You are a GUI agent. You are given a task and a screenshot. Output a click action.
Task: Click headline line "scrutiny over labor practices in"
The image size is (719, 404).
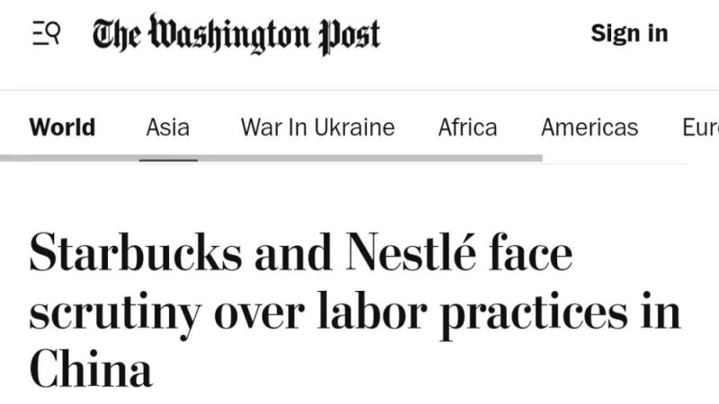pyautogui.click(x=355, y=314)
